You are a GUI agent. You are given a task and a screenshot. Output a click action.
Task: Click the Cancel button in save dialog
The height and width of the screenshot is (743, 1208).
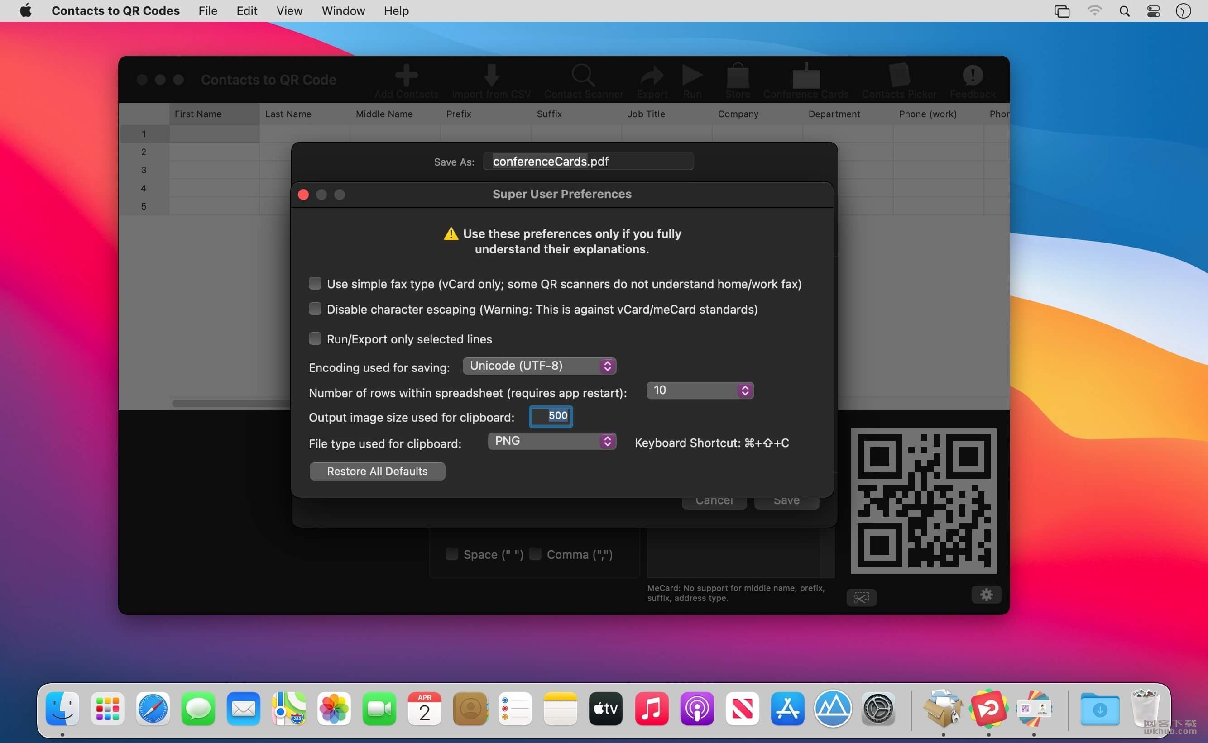[714, 502]
